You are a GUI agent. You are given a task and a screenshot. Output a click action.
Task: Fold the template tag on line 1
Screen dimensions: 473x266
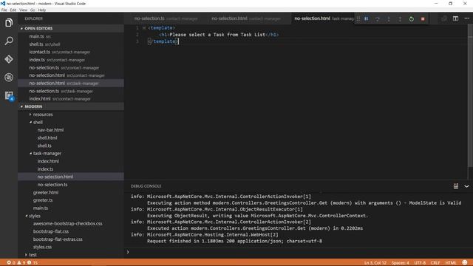pyautogui.click(x=144, y=28)
